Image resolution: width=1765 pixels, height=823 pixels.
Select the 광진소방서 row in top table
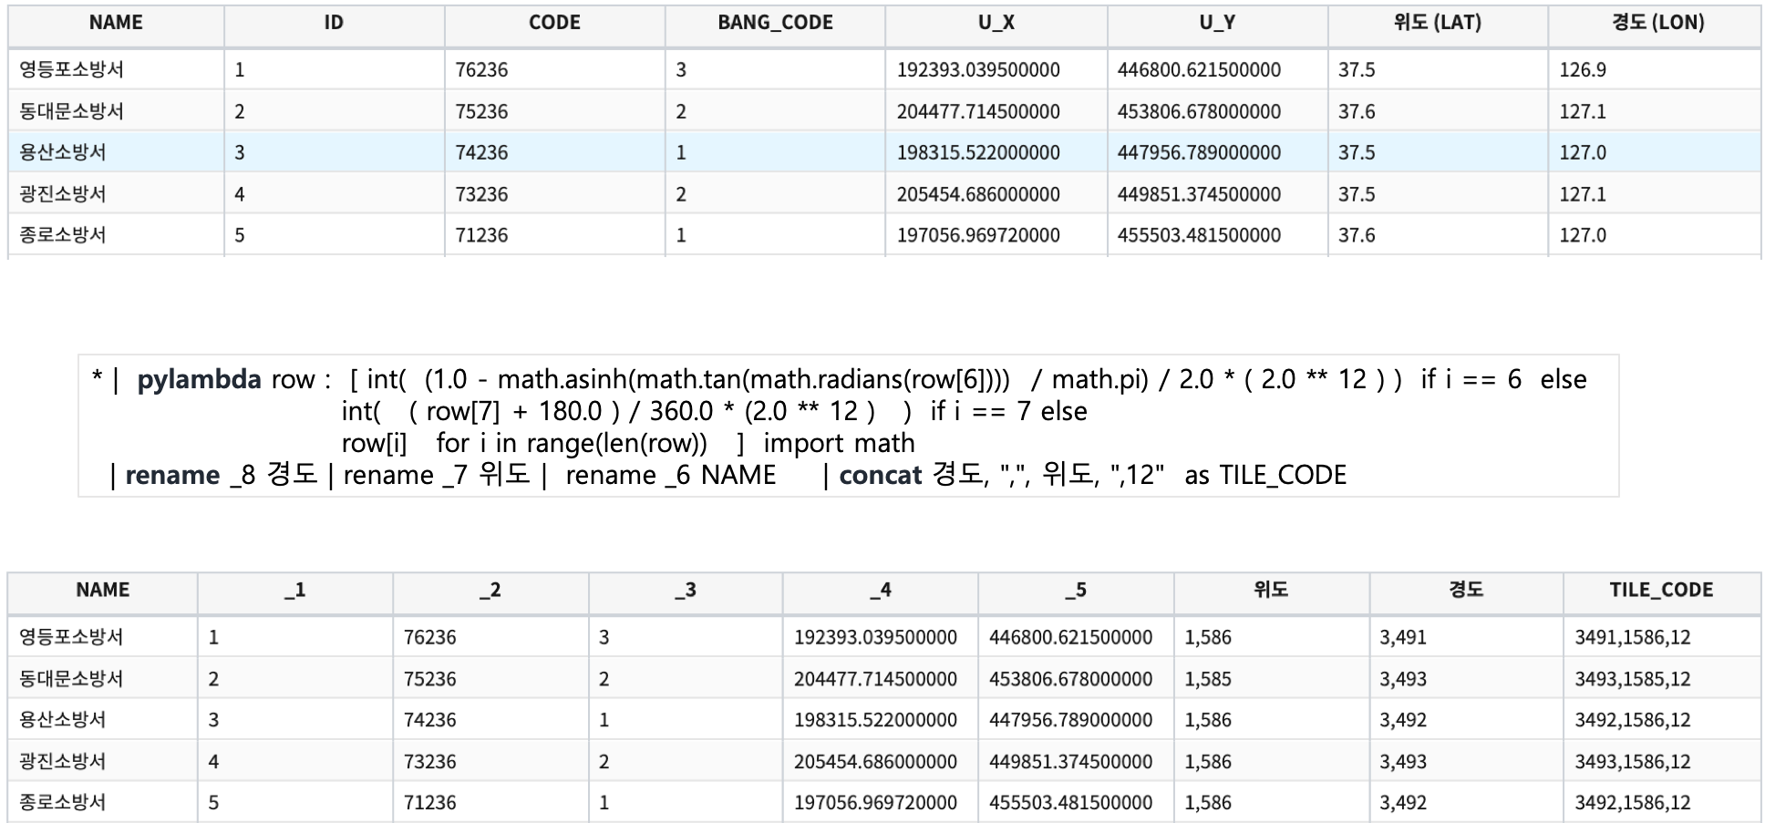[884, 194]
